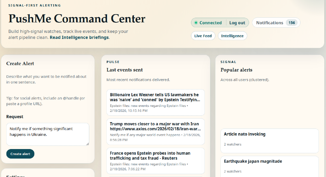The width and height of the screenshot is (326, 177).
Task: Click the axios.com link in the Iran event
Action: point(154,129)
